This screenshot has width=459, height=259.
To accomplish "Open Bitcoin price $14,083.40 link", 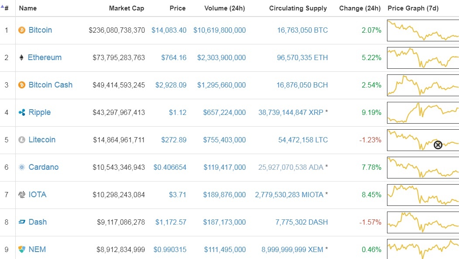I will [169, 30].
